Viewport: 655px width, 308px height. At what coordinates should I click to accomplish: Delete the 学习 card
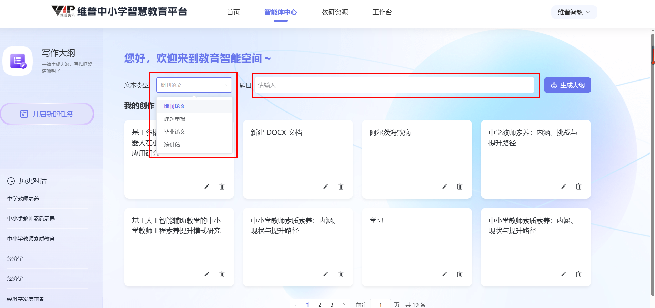click(x=460, y=274)
